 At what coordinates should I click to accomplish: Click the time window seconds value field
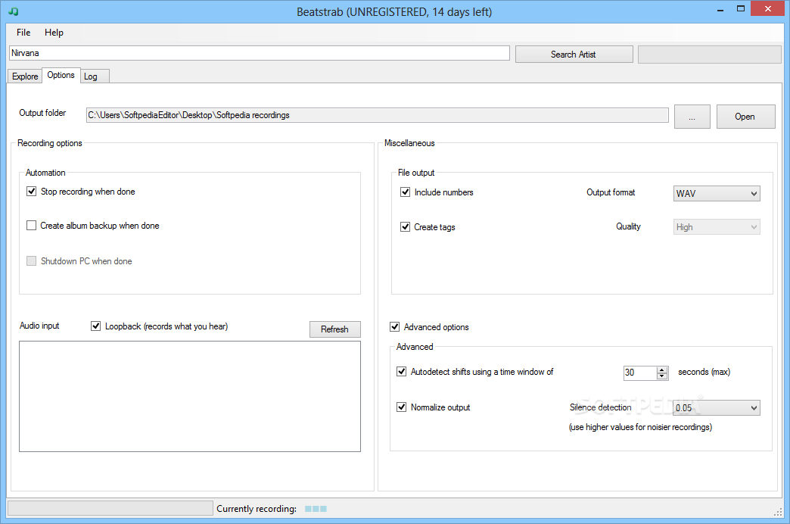click(640, 373)
